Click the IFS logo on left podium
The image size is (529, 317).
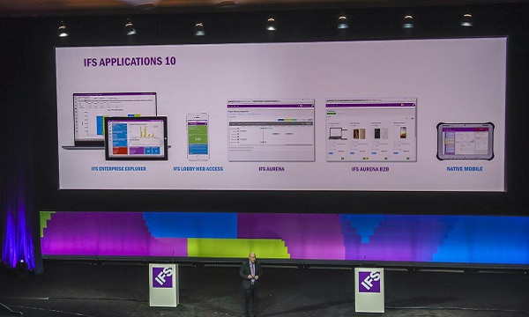click(162, 277)
